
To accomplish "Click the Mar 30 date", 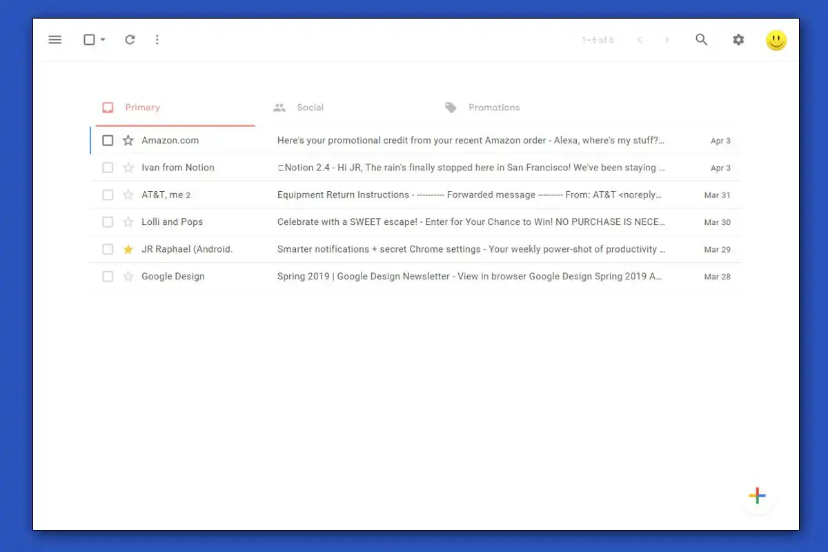I will (717, 222).
